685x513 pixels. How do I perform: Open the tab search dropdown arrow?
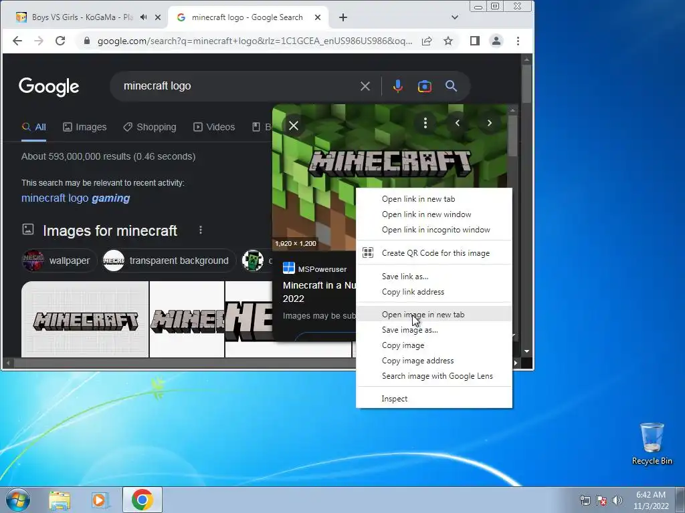coord(455,17)
